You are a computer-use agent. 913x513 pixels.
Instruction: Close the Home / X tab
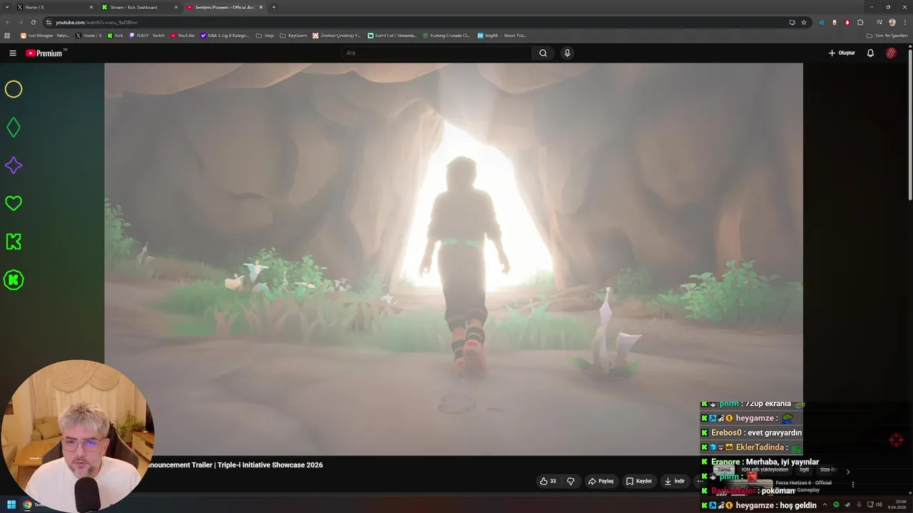(91, 7)
